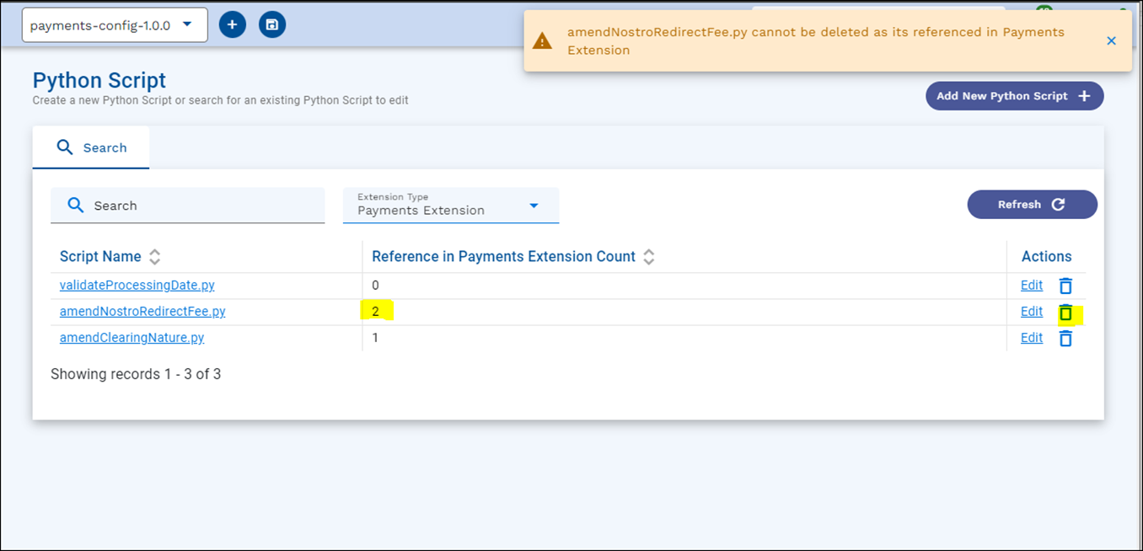Select the Search tab
Image resolution: width=1143 pixels, height=551 pixels.
(x=91, y=147)
